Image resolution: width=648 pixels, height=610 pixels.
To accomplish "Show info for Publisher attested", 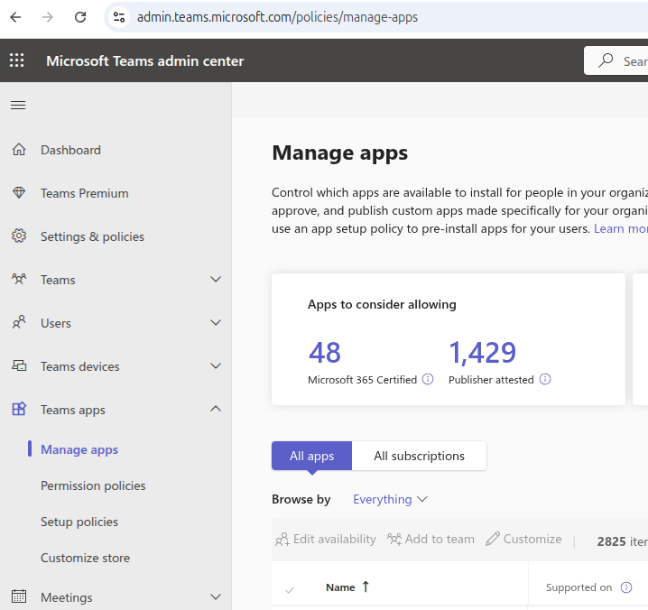I will [x=545, y=379].
